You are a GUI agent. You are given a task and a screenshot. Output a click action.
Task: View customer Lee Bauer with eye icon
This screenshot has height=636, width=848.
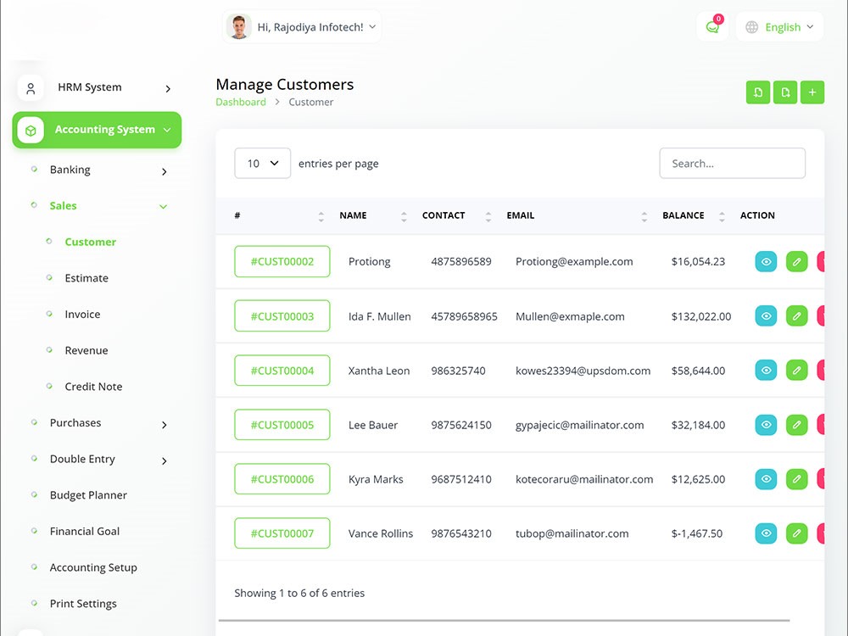point(766,425)
